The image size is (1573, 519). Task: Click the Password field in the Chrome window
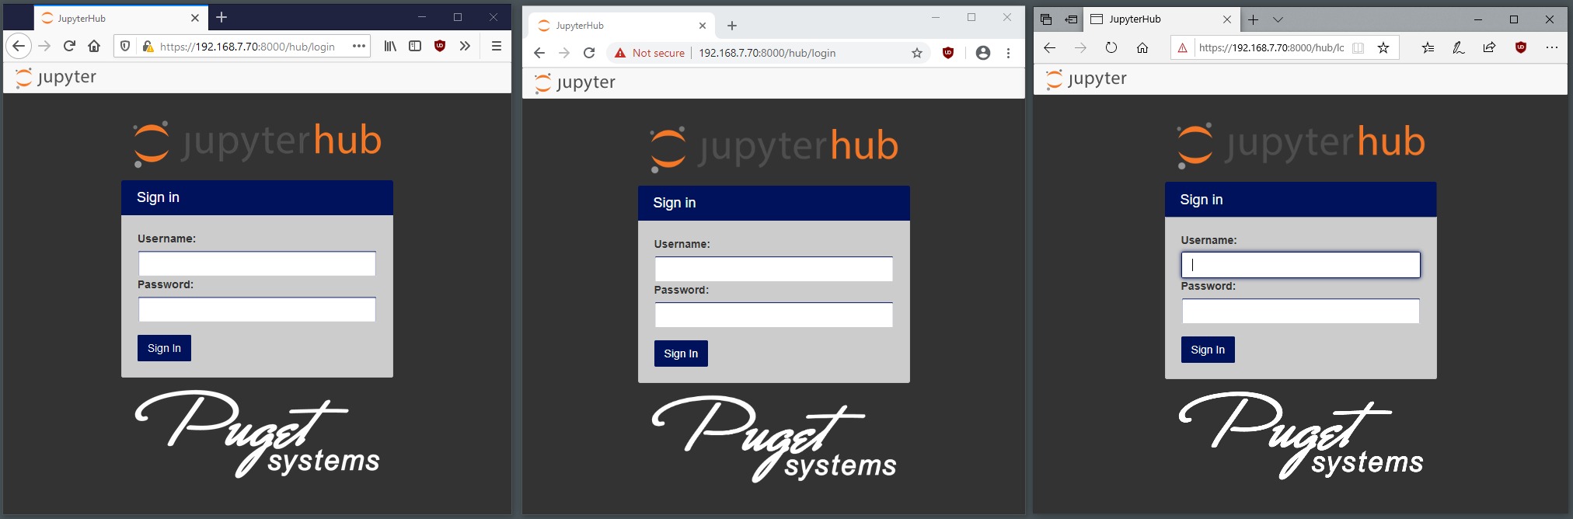(773, 315)
